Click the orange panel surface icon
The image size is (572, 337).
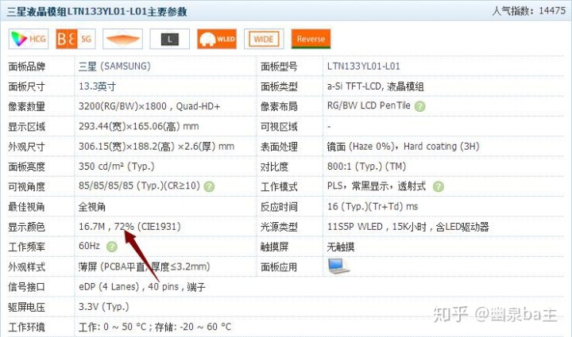click(x=122, y=39)
